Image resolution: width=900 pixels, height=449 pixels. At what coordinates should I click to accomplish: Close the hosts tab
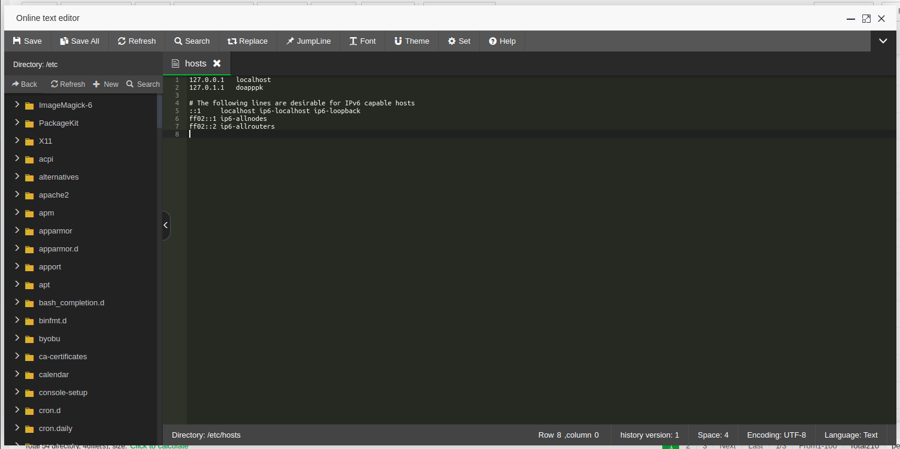point(217,63)
